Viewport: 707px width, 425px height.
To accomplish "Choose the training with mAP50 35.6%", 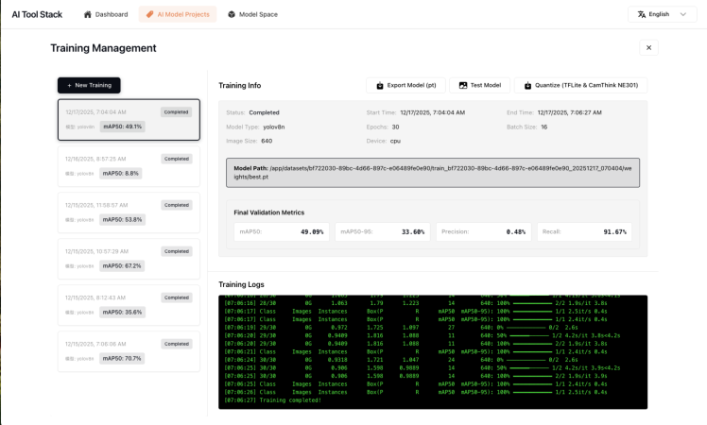I will (x=129, y=305).
